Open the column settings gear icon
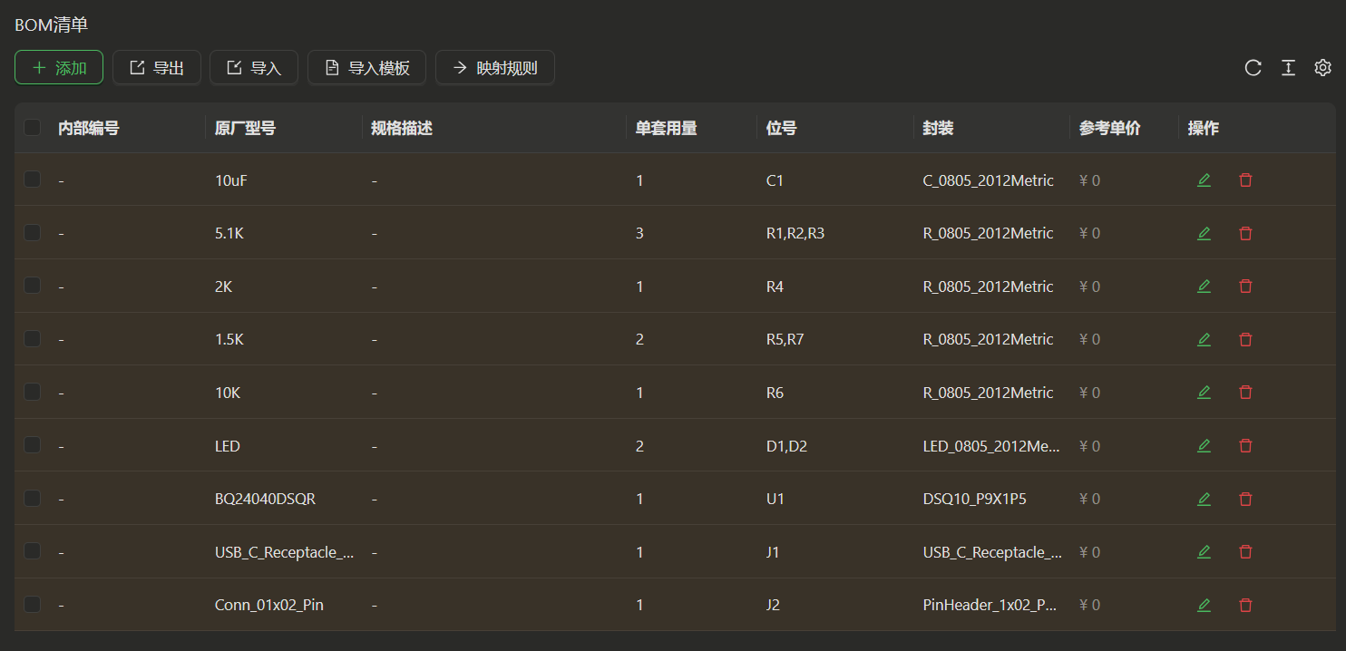Screen dimensions: 1346x651 pyautogui.click(x=1322, y=68)
